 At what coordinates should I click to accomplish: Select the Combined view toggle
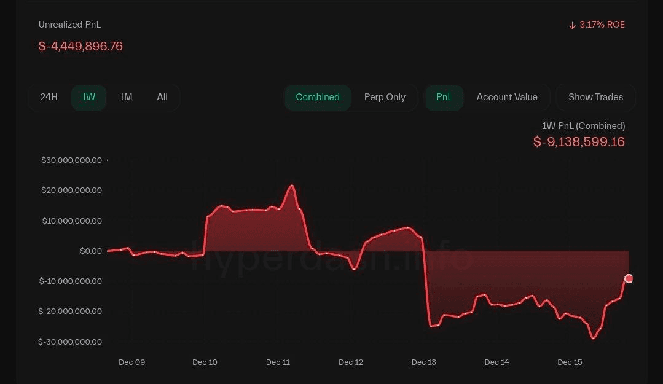[x=318, y=97]
